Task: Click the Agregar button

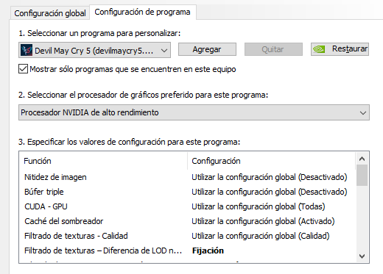Action: [x=207, y=49]
